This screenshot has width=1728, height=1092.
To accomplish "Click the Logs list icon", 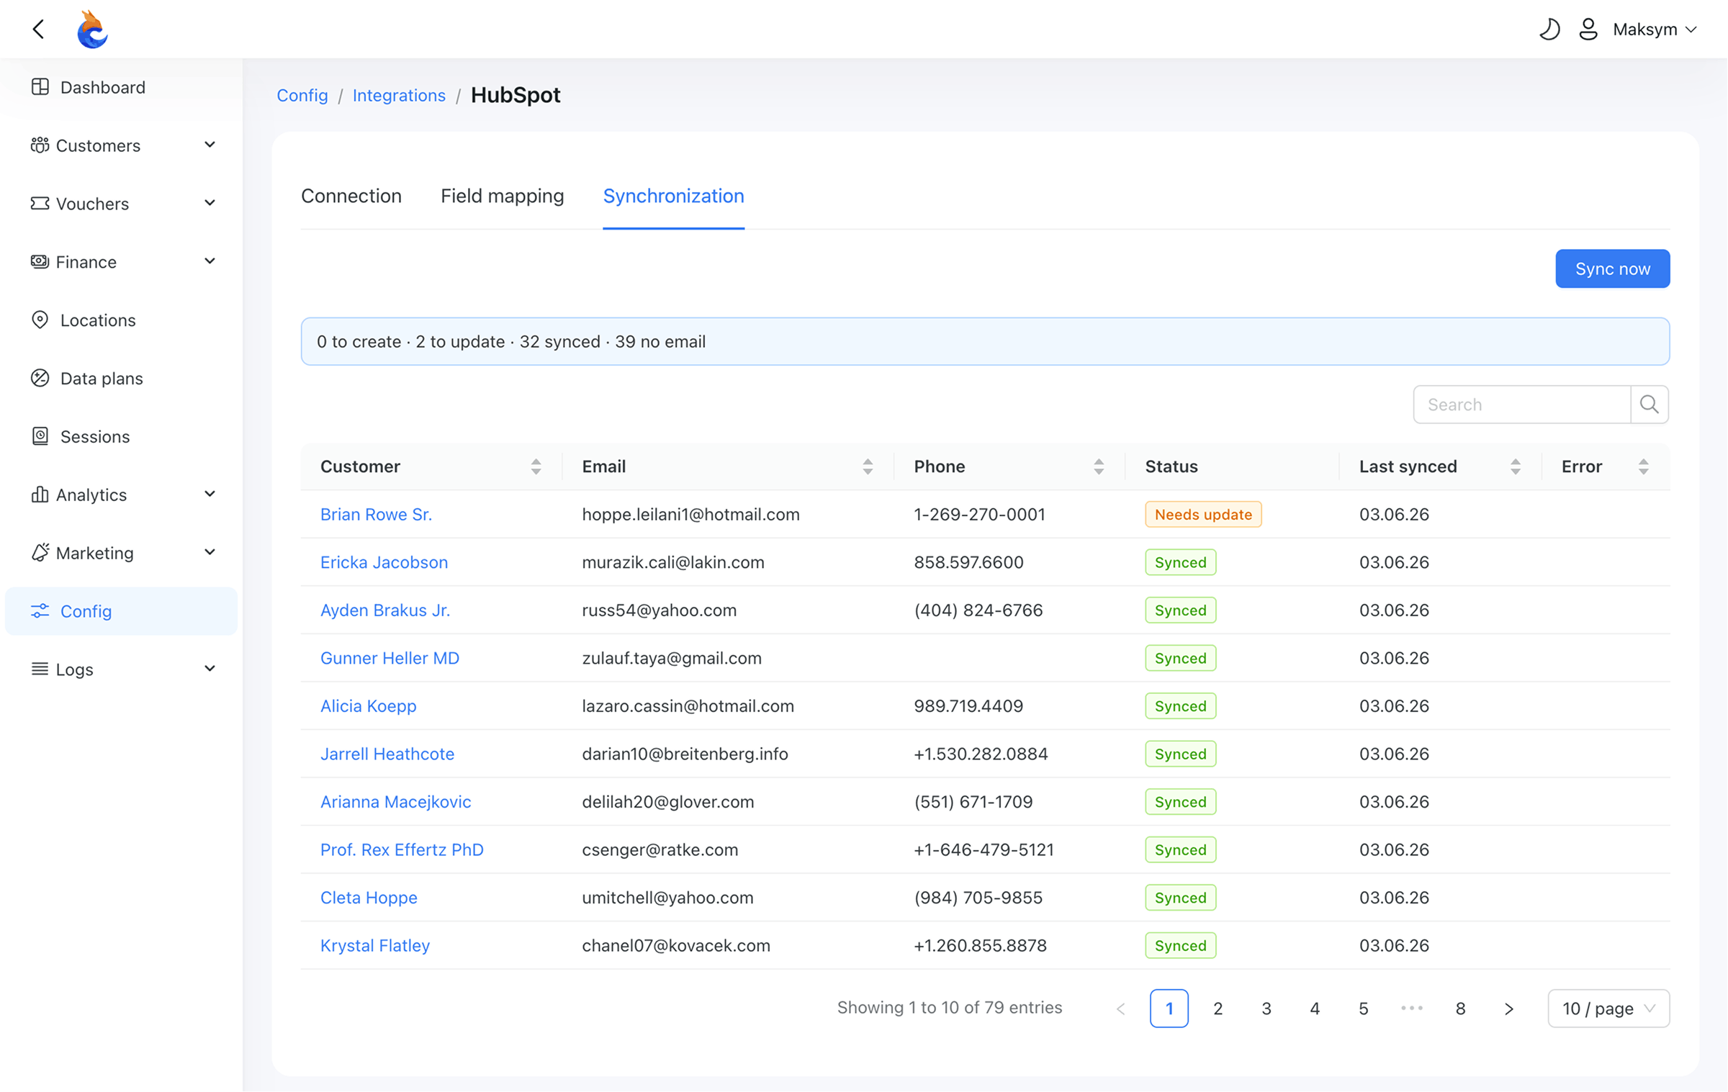I will pyautogui.click(x=40, y=669).
